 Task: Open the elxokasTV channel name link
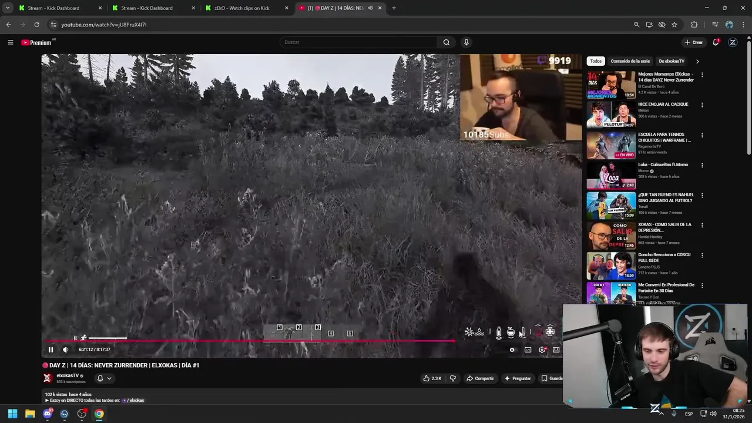(x=68, y=375)
